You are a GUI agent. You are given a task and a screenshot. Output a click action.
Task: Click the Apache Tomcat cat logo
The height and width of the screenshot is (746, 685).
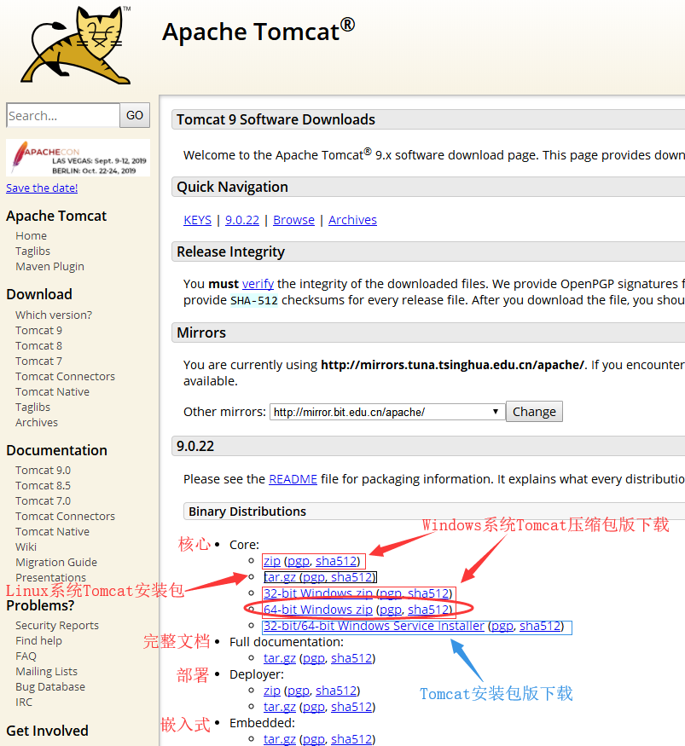point(76,45)
